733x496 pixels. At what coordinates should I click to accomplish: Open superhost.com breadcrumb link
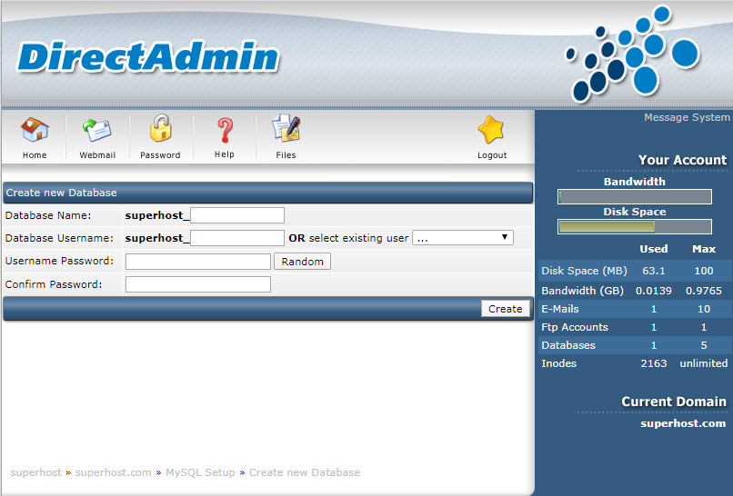coord(113,473)
